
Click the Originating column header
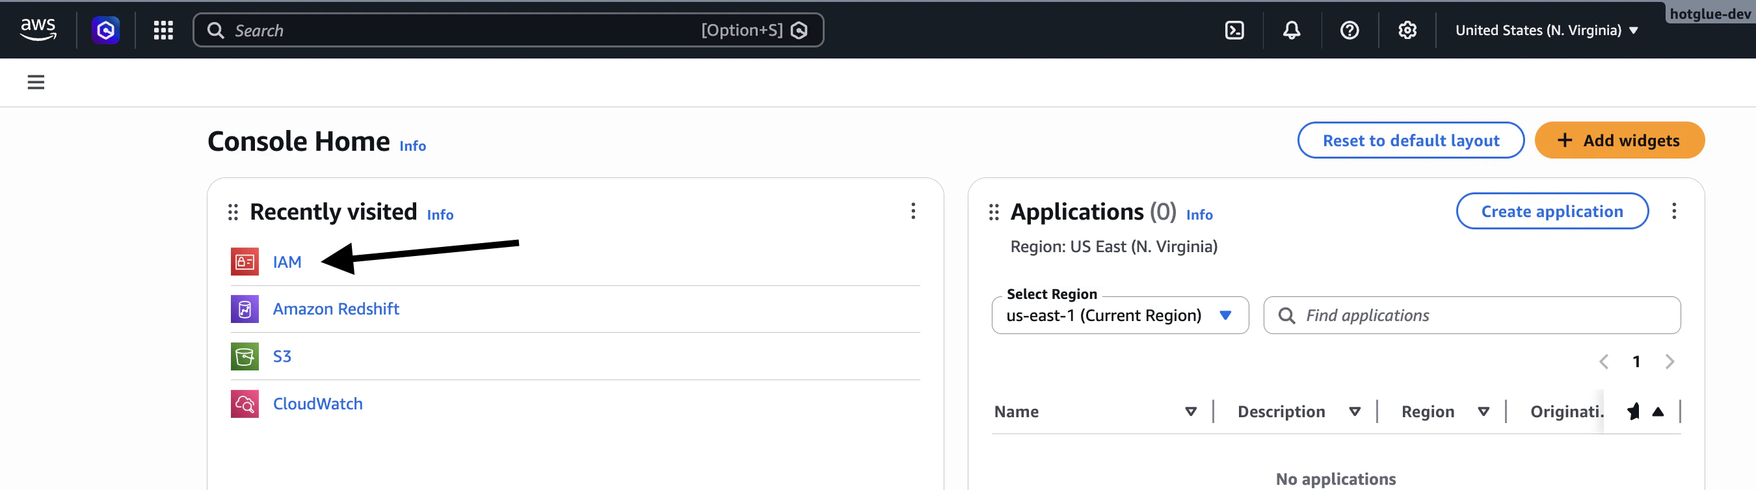1567,411
